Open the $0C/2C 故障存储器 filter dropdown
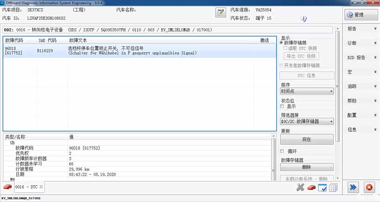 [x=307, y=121]
